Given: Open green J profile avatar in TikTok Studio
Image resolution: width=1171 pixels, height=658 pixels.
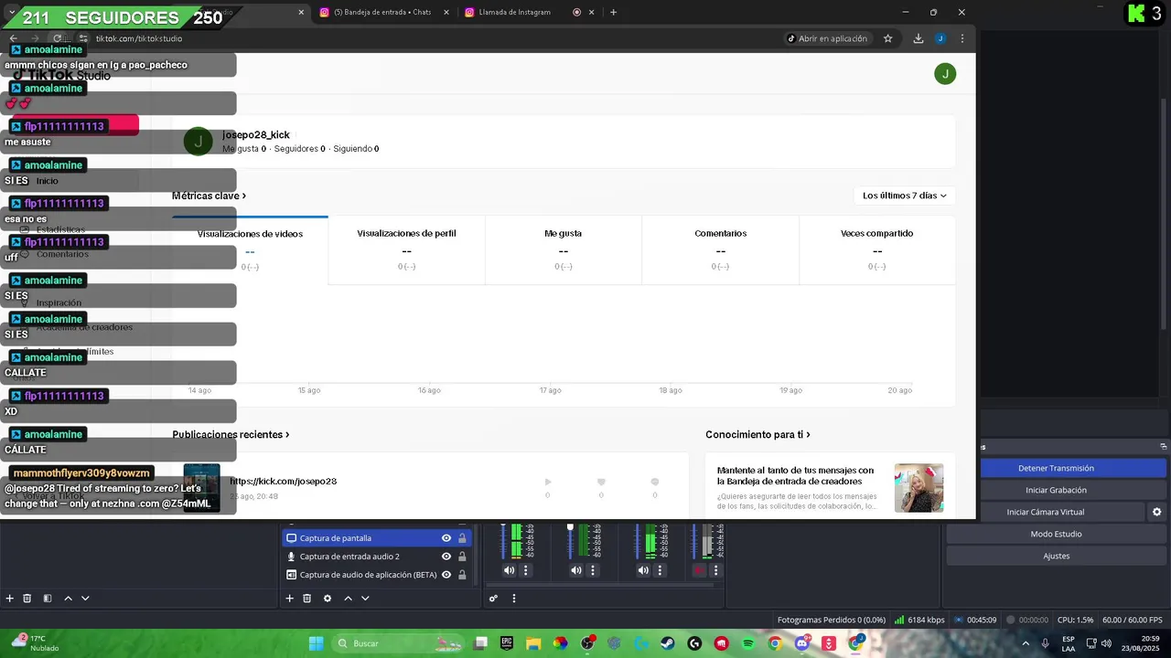Looking at the screenshot, I should pyautogui.click(x=945, y=74).
